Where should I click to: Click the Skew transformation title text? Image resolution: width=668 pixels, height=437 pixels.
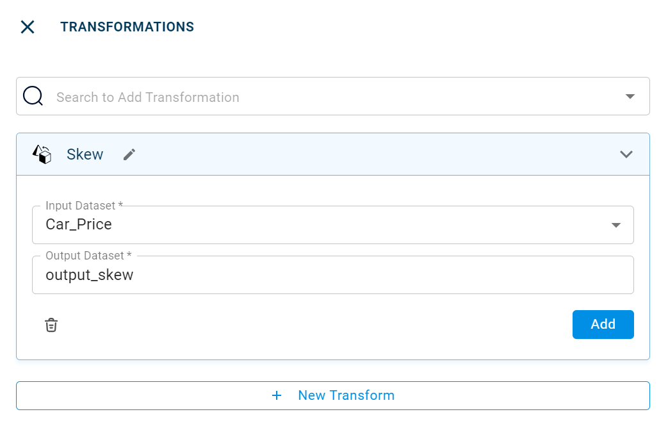click(x=85, y=154)
